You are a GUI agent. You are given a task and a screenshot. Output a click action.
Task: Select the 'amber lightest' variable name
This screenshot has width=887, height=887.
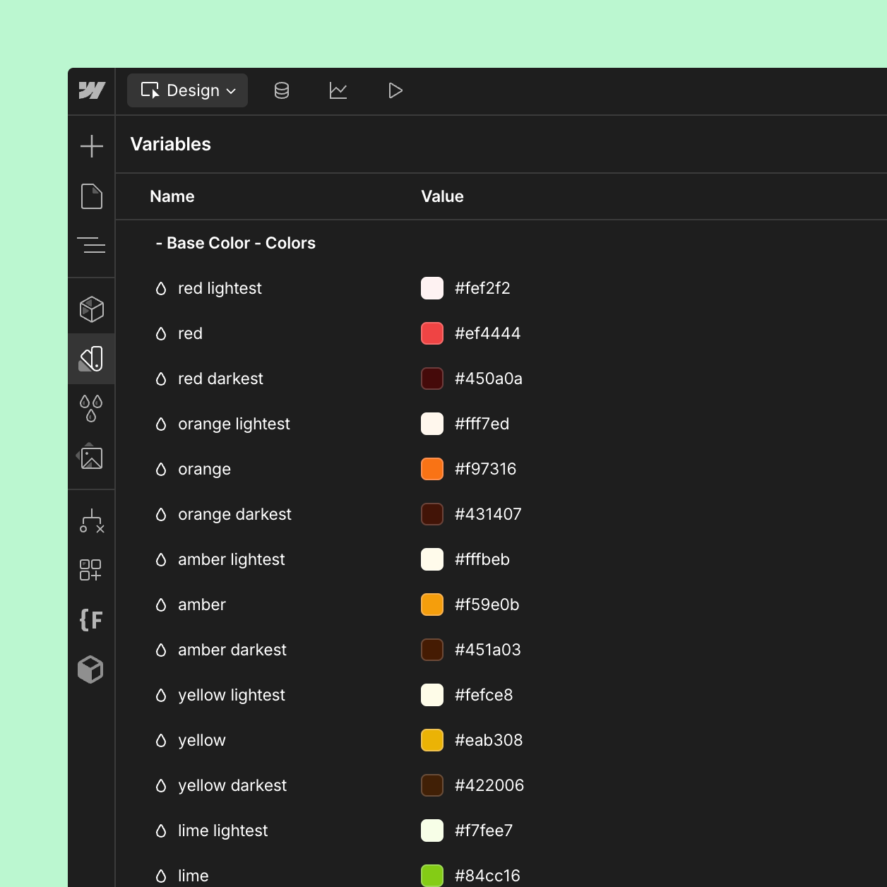(231, 559)
